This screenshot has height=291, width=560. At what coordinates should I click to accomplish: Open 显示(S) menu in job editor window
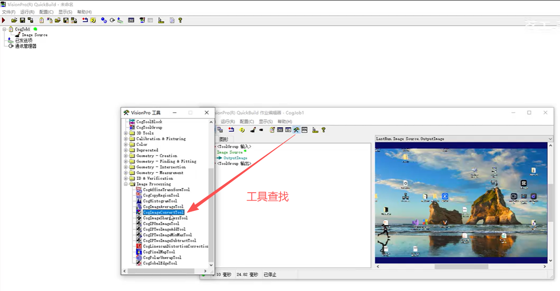click(266, 122)
